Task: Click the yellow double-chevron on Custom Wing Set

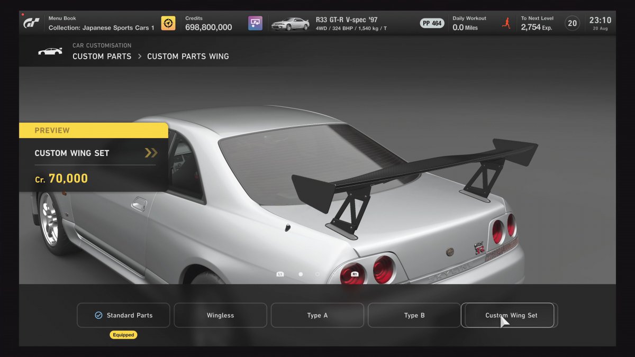Action: point(151,153)
